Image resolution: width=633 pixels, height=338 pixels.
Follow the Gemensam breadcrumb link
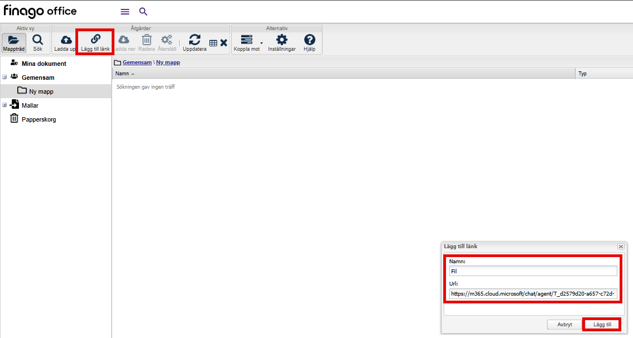point(137,62)
